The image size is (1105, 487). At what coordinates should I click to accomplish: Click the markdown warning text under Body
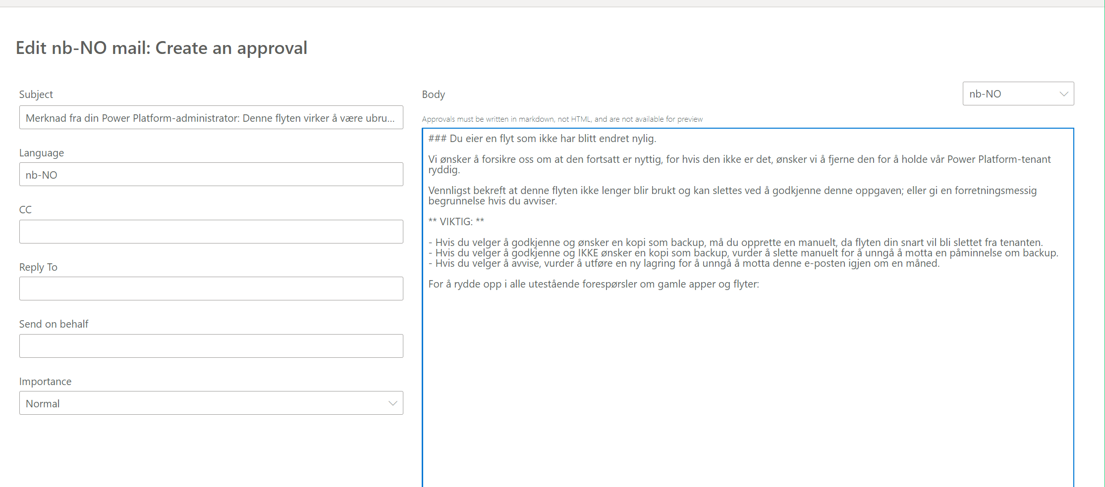[562, 119]
